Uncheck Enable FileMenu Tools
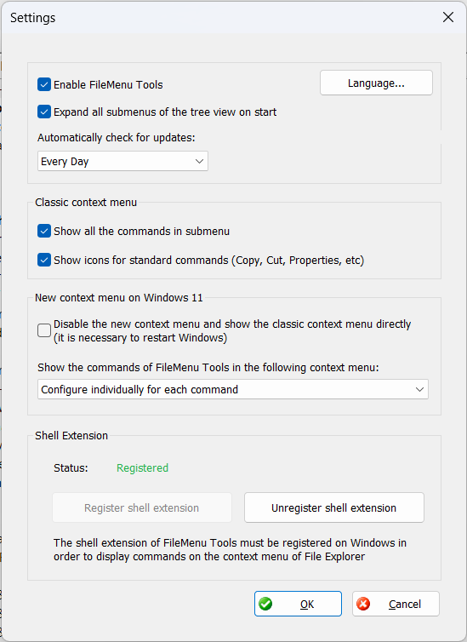This screenshot has height=642, width=467. coord(44,84)
